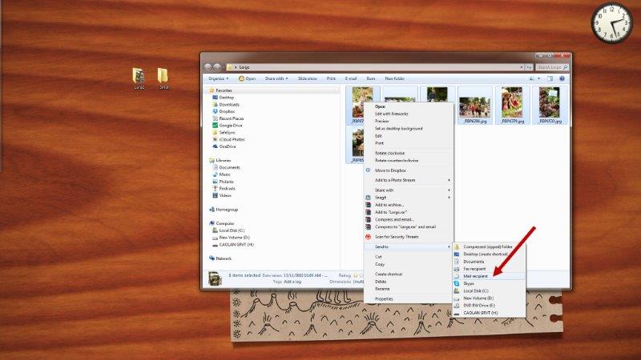Select the _RBP6379.jpg thumbnail

point(511,106)
